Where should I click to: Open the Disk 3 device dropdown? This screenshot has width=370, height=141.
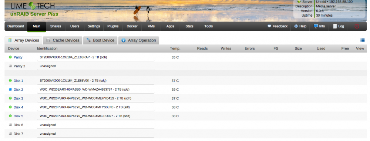point(95,98)
